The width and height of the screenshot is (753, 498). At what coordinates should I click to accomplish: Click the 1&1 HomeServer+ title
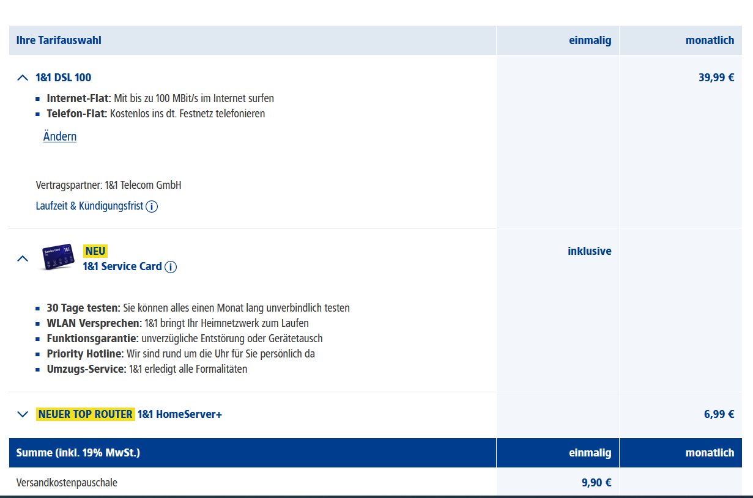tap(180, 414)
